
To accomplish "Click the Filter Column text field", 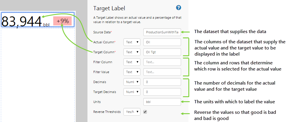I will 162,62.
